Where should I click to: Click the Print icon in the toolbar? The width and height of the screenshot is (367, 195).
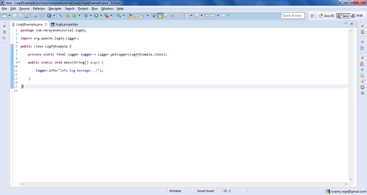27,16
